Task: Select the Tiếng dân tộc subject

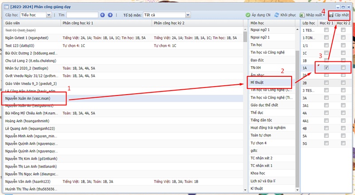Action: tap(261, 120)
